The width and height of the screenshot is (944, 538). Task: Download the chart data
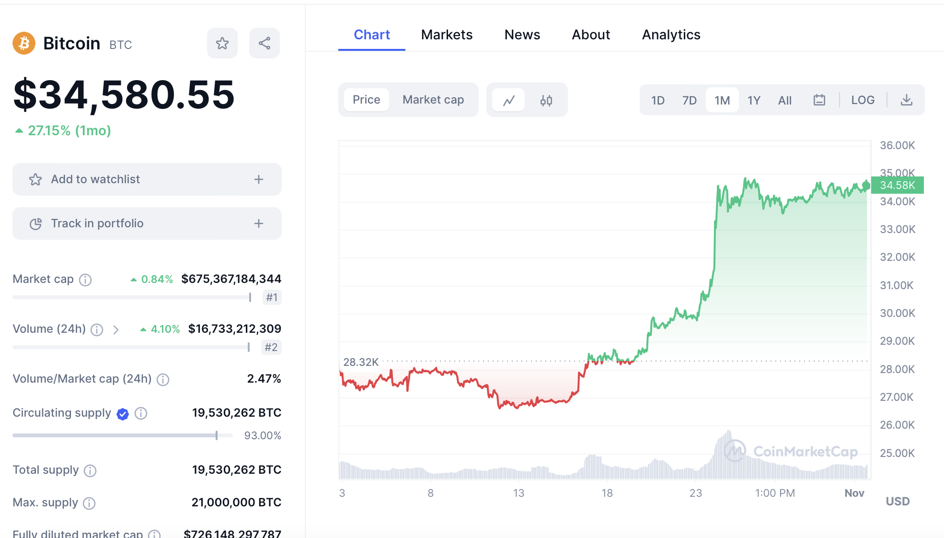[x=906, y=100]
